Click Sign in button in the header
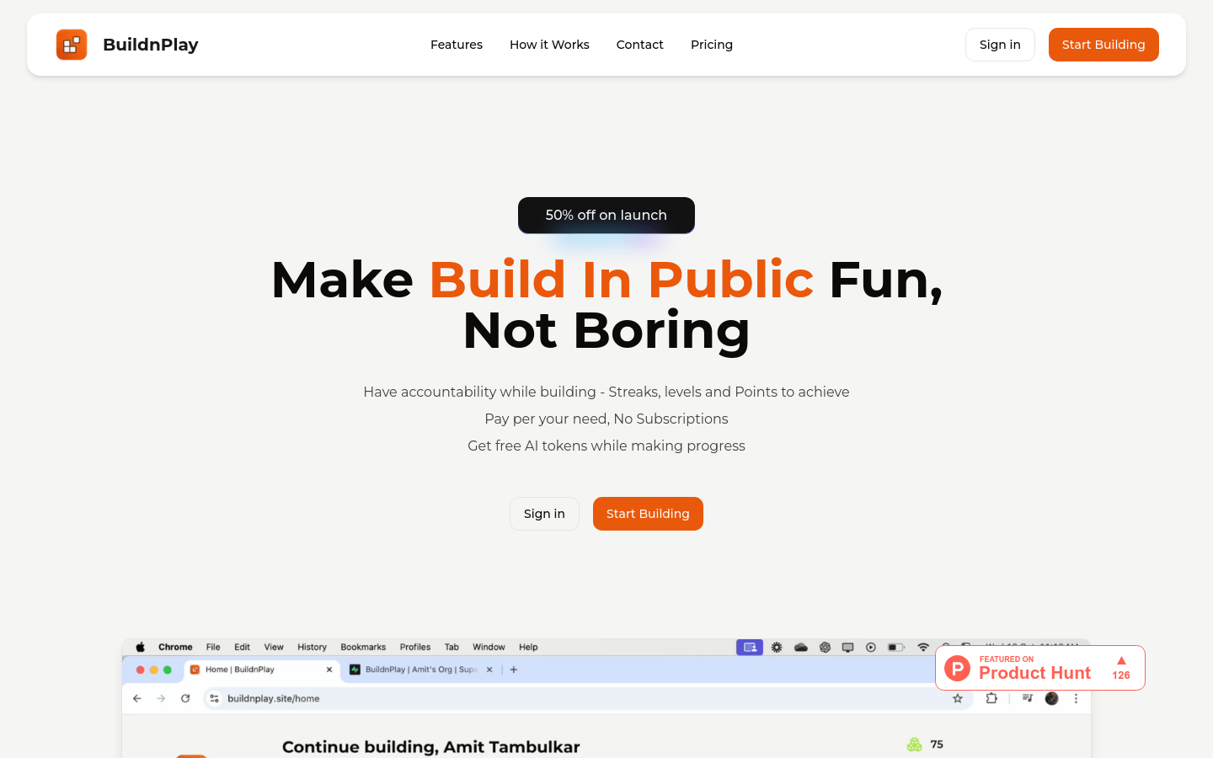The width and height of the screenshot is (1213, 758). 1000,45
